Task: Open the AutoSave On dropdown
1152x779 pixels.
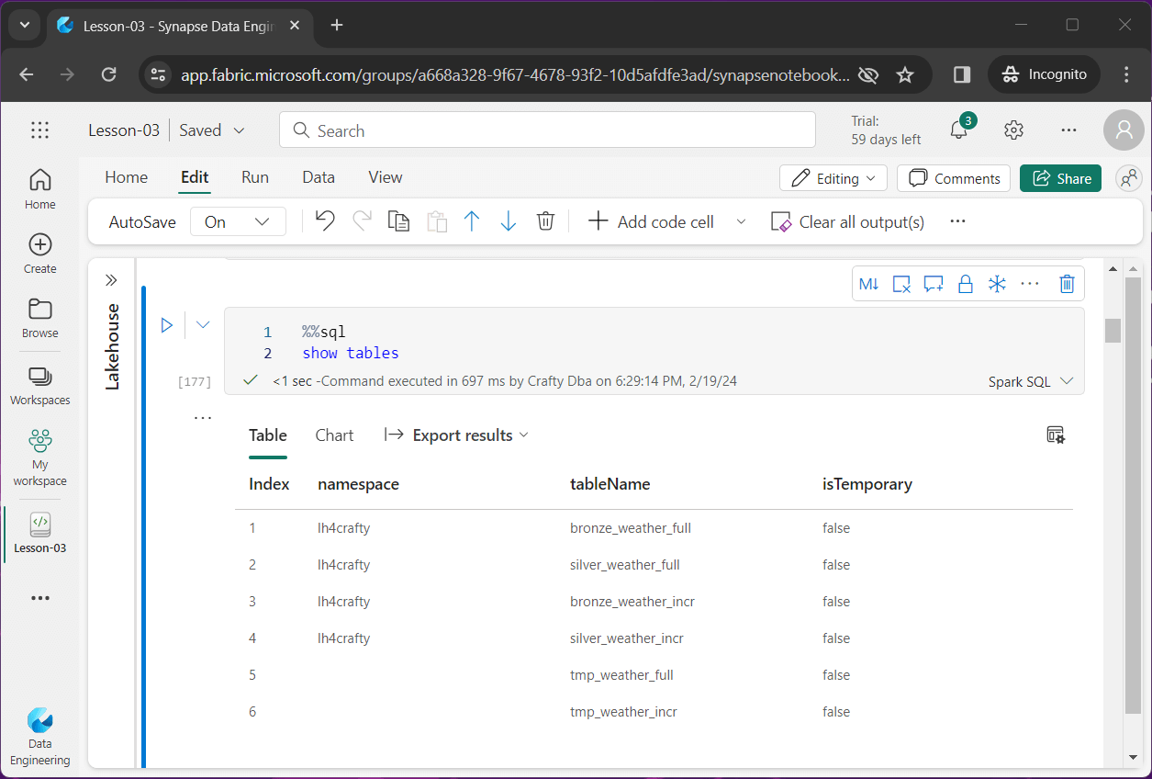Action: (x=238, y=221)
